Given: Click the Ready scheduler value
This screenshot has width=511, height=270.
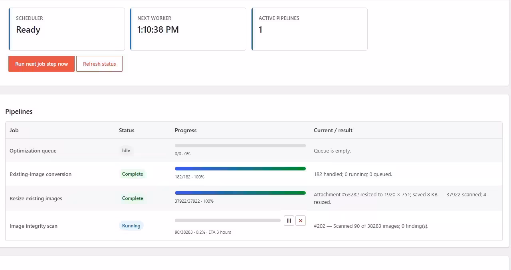Looking at the screenshot, I should tap(28, 30).
